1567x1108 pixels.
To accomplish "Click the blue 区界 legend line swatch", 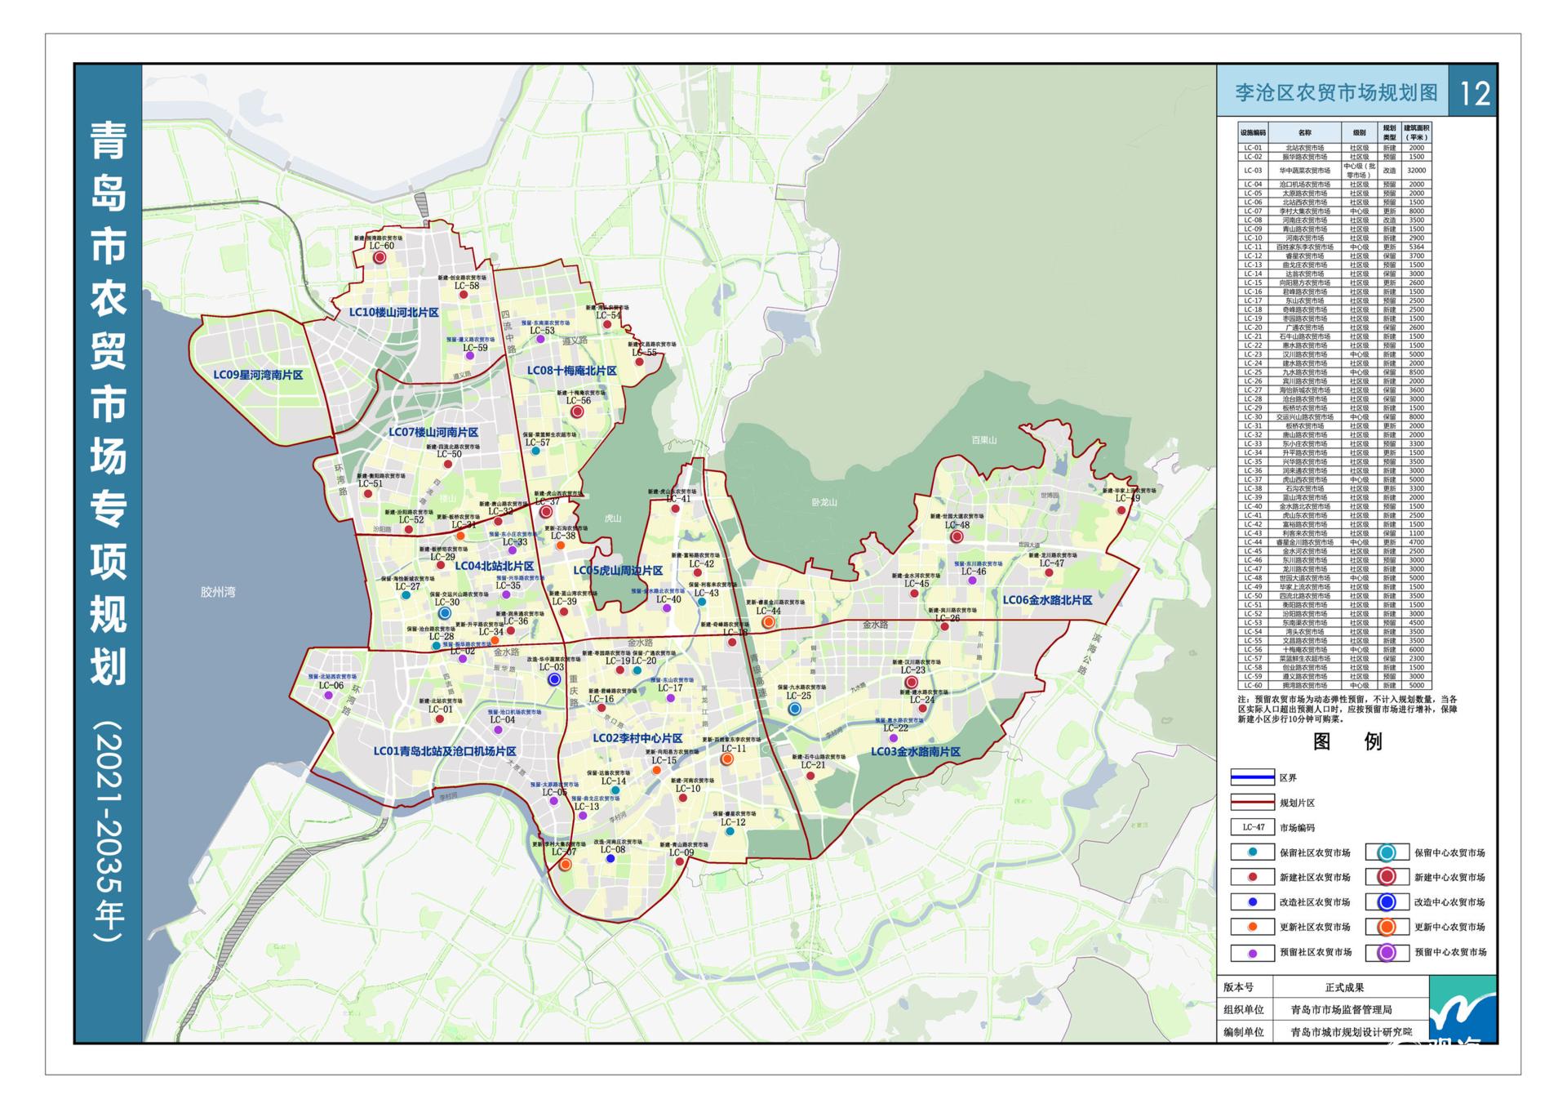I will click(1252, 778).
